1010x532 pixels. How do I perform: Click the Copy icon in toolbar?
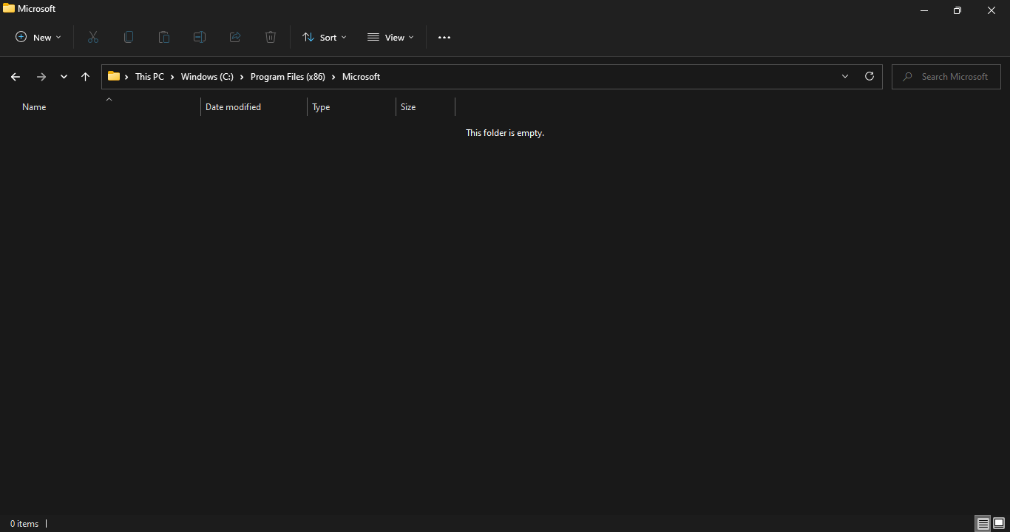click(129, 37)
